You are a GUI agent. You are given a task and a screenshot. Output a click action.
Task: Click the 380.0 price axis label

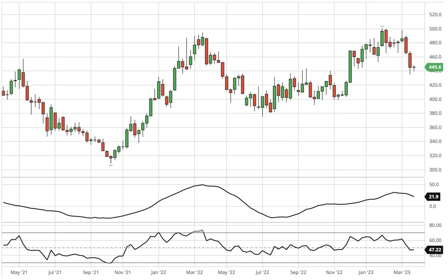435,114
